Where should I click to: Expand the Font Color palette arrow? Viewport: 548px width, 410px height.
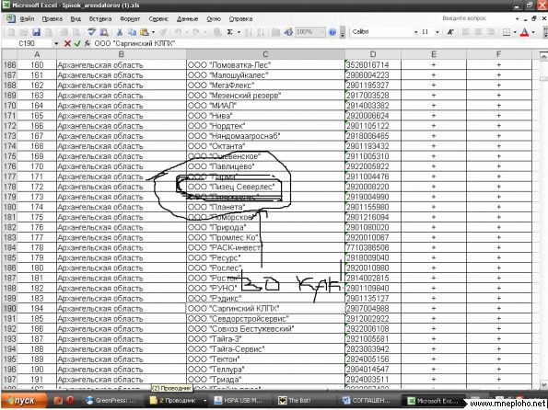(x=533, y=32)
